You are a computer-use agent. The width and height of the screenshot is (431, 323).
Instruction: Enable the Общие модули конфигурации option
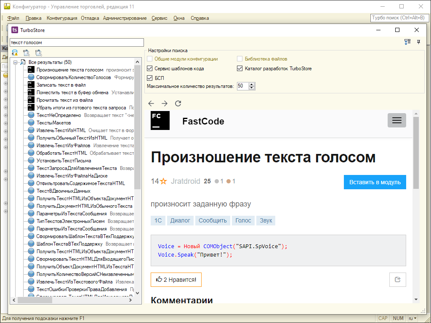[x=149, y=58]
